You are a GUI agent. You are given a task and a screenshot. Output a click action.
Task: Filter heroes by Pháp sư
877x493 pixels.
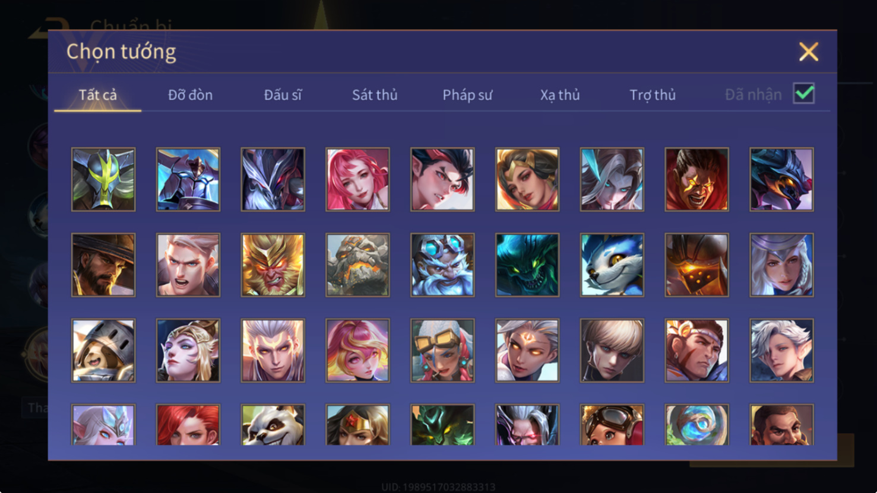click(x=467, y=95)
